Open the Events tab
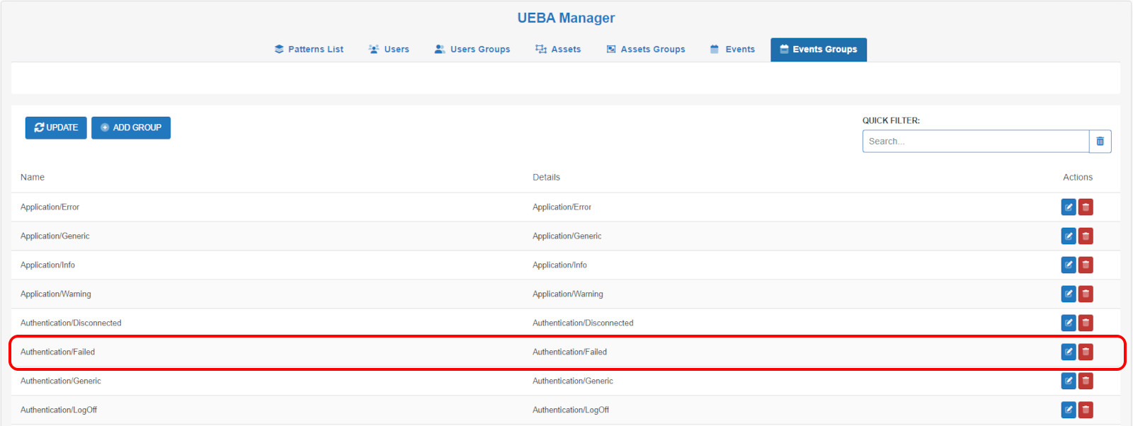Image resolution: width=1133 pixels, height=426 pixels. point(732,50)
